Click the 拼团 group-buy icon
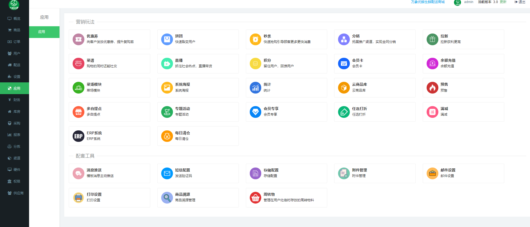 (167, 39)
